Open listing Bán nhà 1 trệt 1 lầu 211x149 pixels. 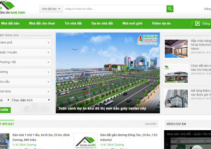click(x=41, y=137)
